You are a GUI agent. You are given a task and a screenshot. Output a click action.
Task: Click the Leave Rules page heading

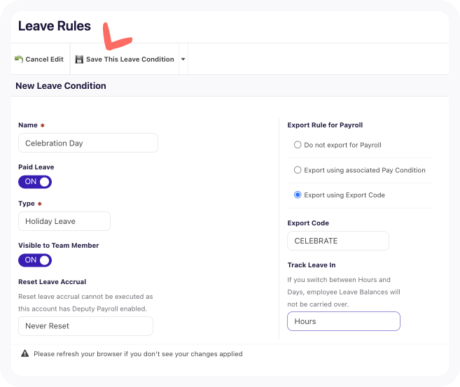pos(55,26)
